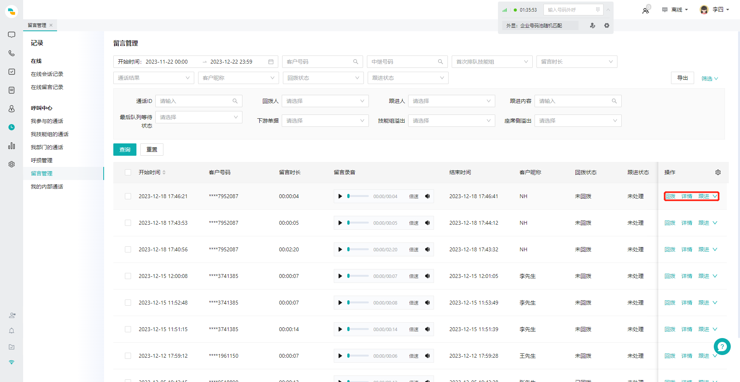Open the 技能组溢出 dropdown

[452, 121]
